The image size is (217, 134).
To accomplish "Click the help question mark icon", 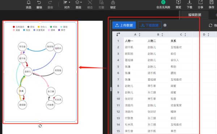I will pyautogui.click(x=165, y=25).
